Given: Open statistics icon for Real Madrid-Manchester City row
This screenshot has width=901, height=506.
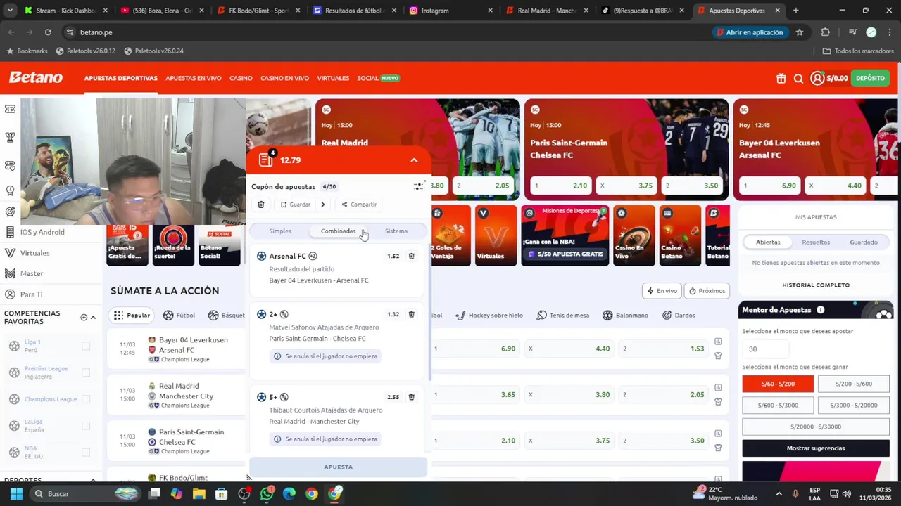Looking at the screenshot, I should click(718, 387).
